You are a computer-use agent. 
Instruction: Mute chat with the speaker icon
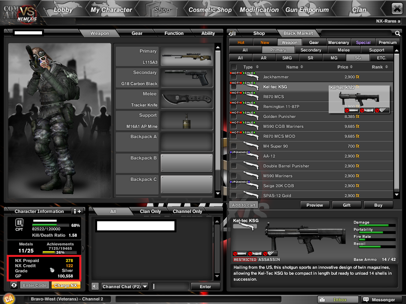pyautogui.click(x=95, y=287)
